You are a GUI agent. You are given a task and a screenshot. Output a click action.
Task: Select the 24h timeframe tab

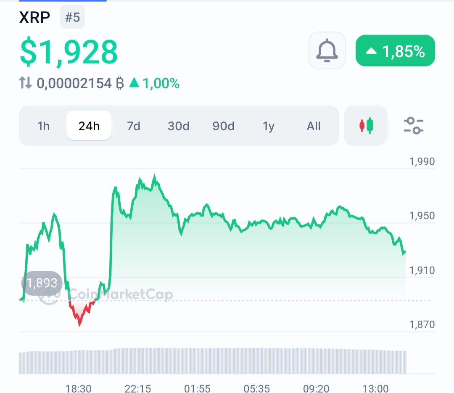(89, 126)
